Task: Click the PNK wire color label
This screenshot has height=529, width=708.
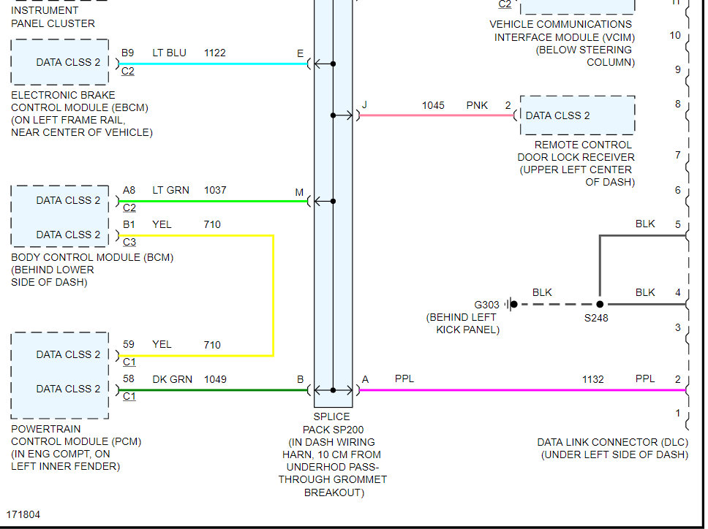Action: pyautogui.click(x=477, y=105)
